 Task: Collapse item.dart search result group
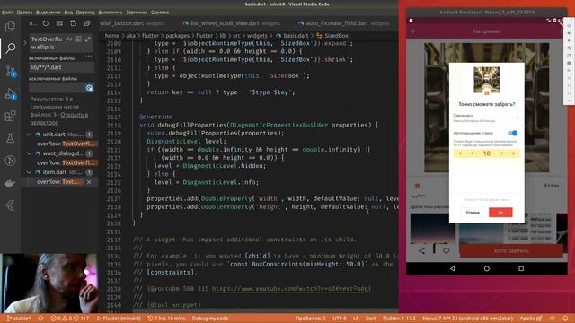pos(29,172)
